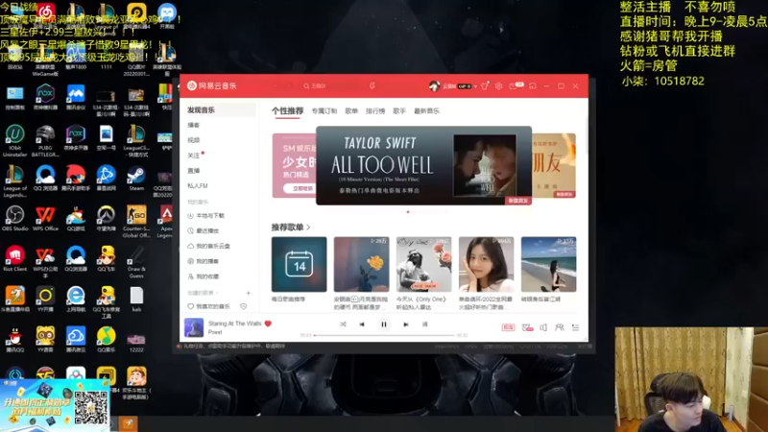Open NetEase Music settings gear
The width and height of the screenshot is (768, 432).
(x=498, y=85)
